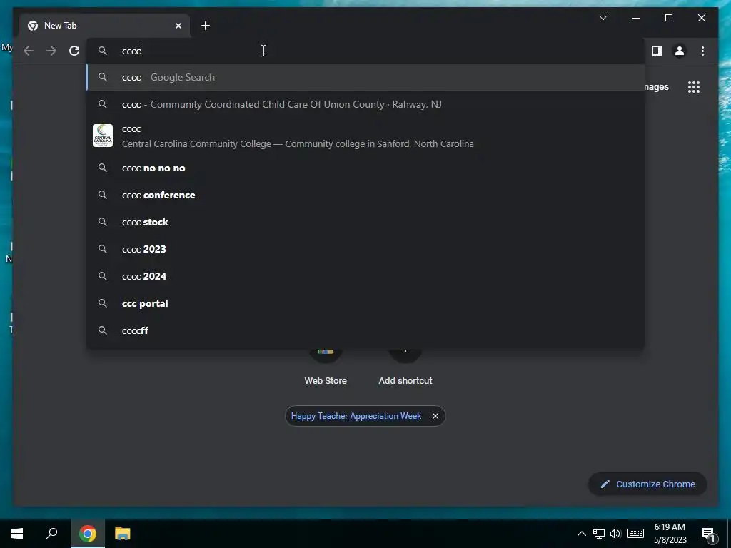Select the 'cccc 2024' suggestion

(365, 276)
